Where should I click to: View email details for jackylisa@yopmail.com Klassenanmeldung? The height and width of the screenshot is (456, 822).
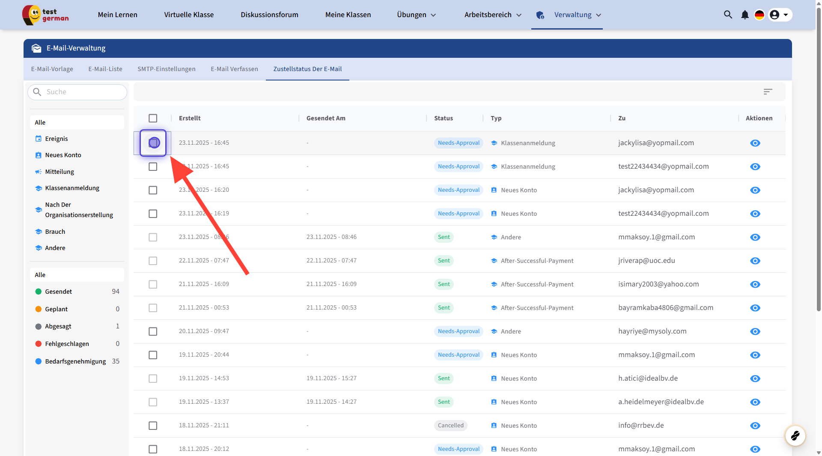755,143
